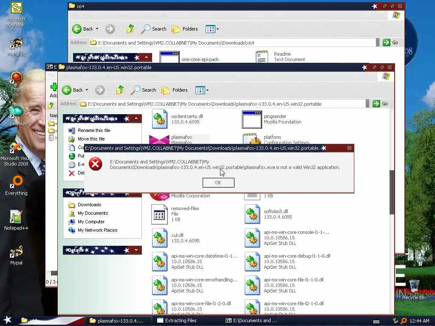The image size is (435, 326).
Task: Open Search in the plasmafox window
Action: pyautogui.click(x=144, y=90)
